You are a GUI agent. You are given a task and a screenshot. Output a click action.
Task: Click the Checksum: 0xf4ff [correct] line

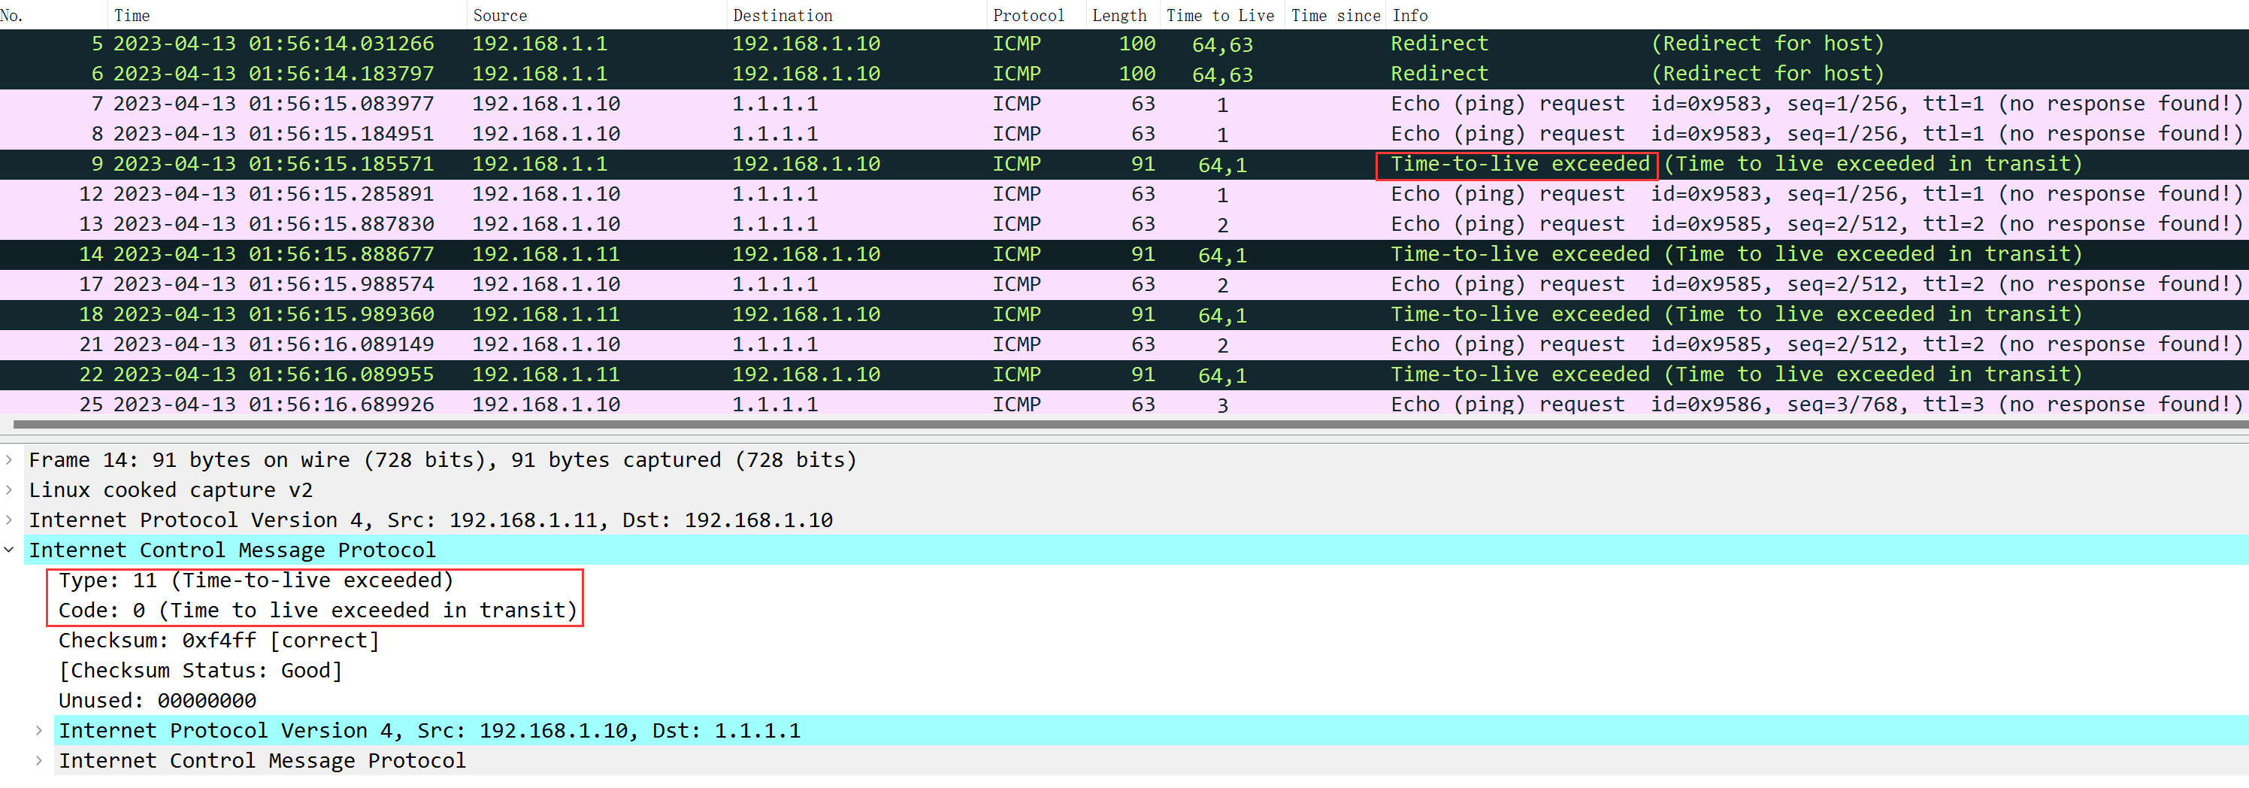pos(218,641)
